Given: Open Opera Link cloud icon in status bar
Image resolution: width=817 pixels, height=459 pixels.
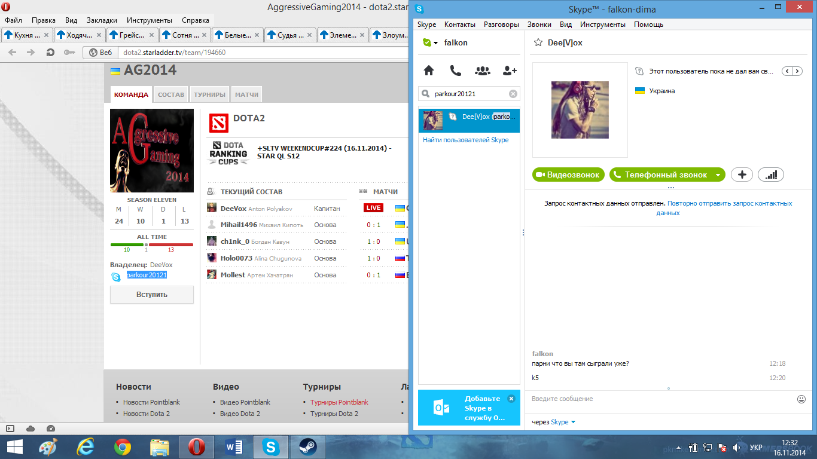Looking at the screenshot, I should point(31,428).
